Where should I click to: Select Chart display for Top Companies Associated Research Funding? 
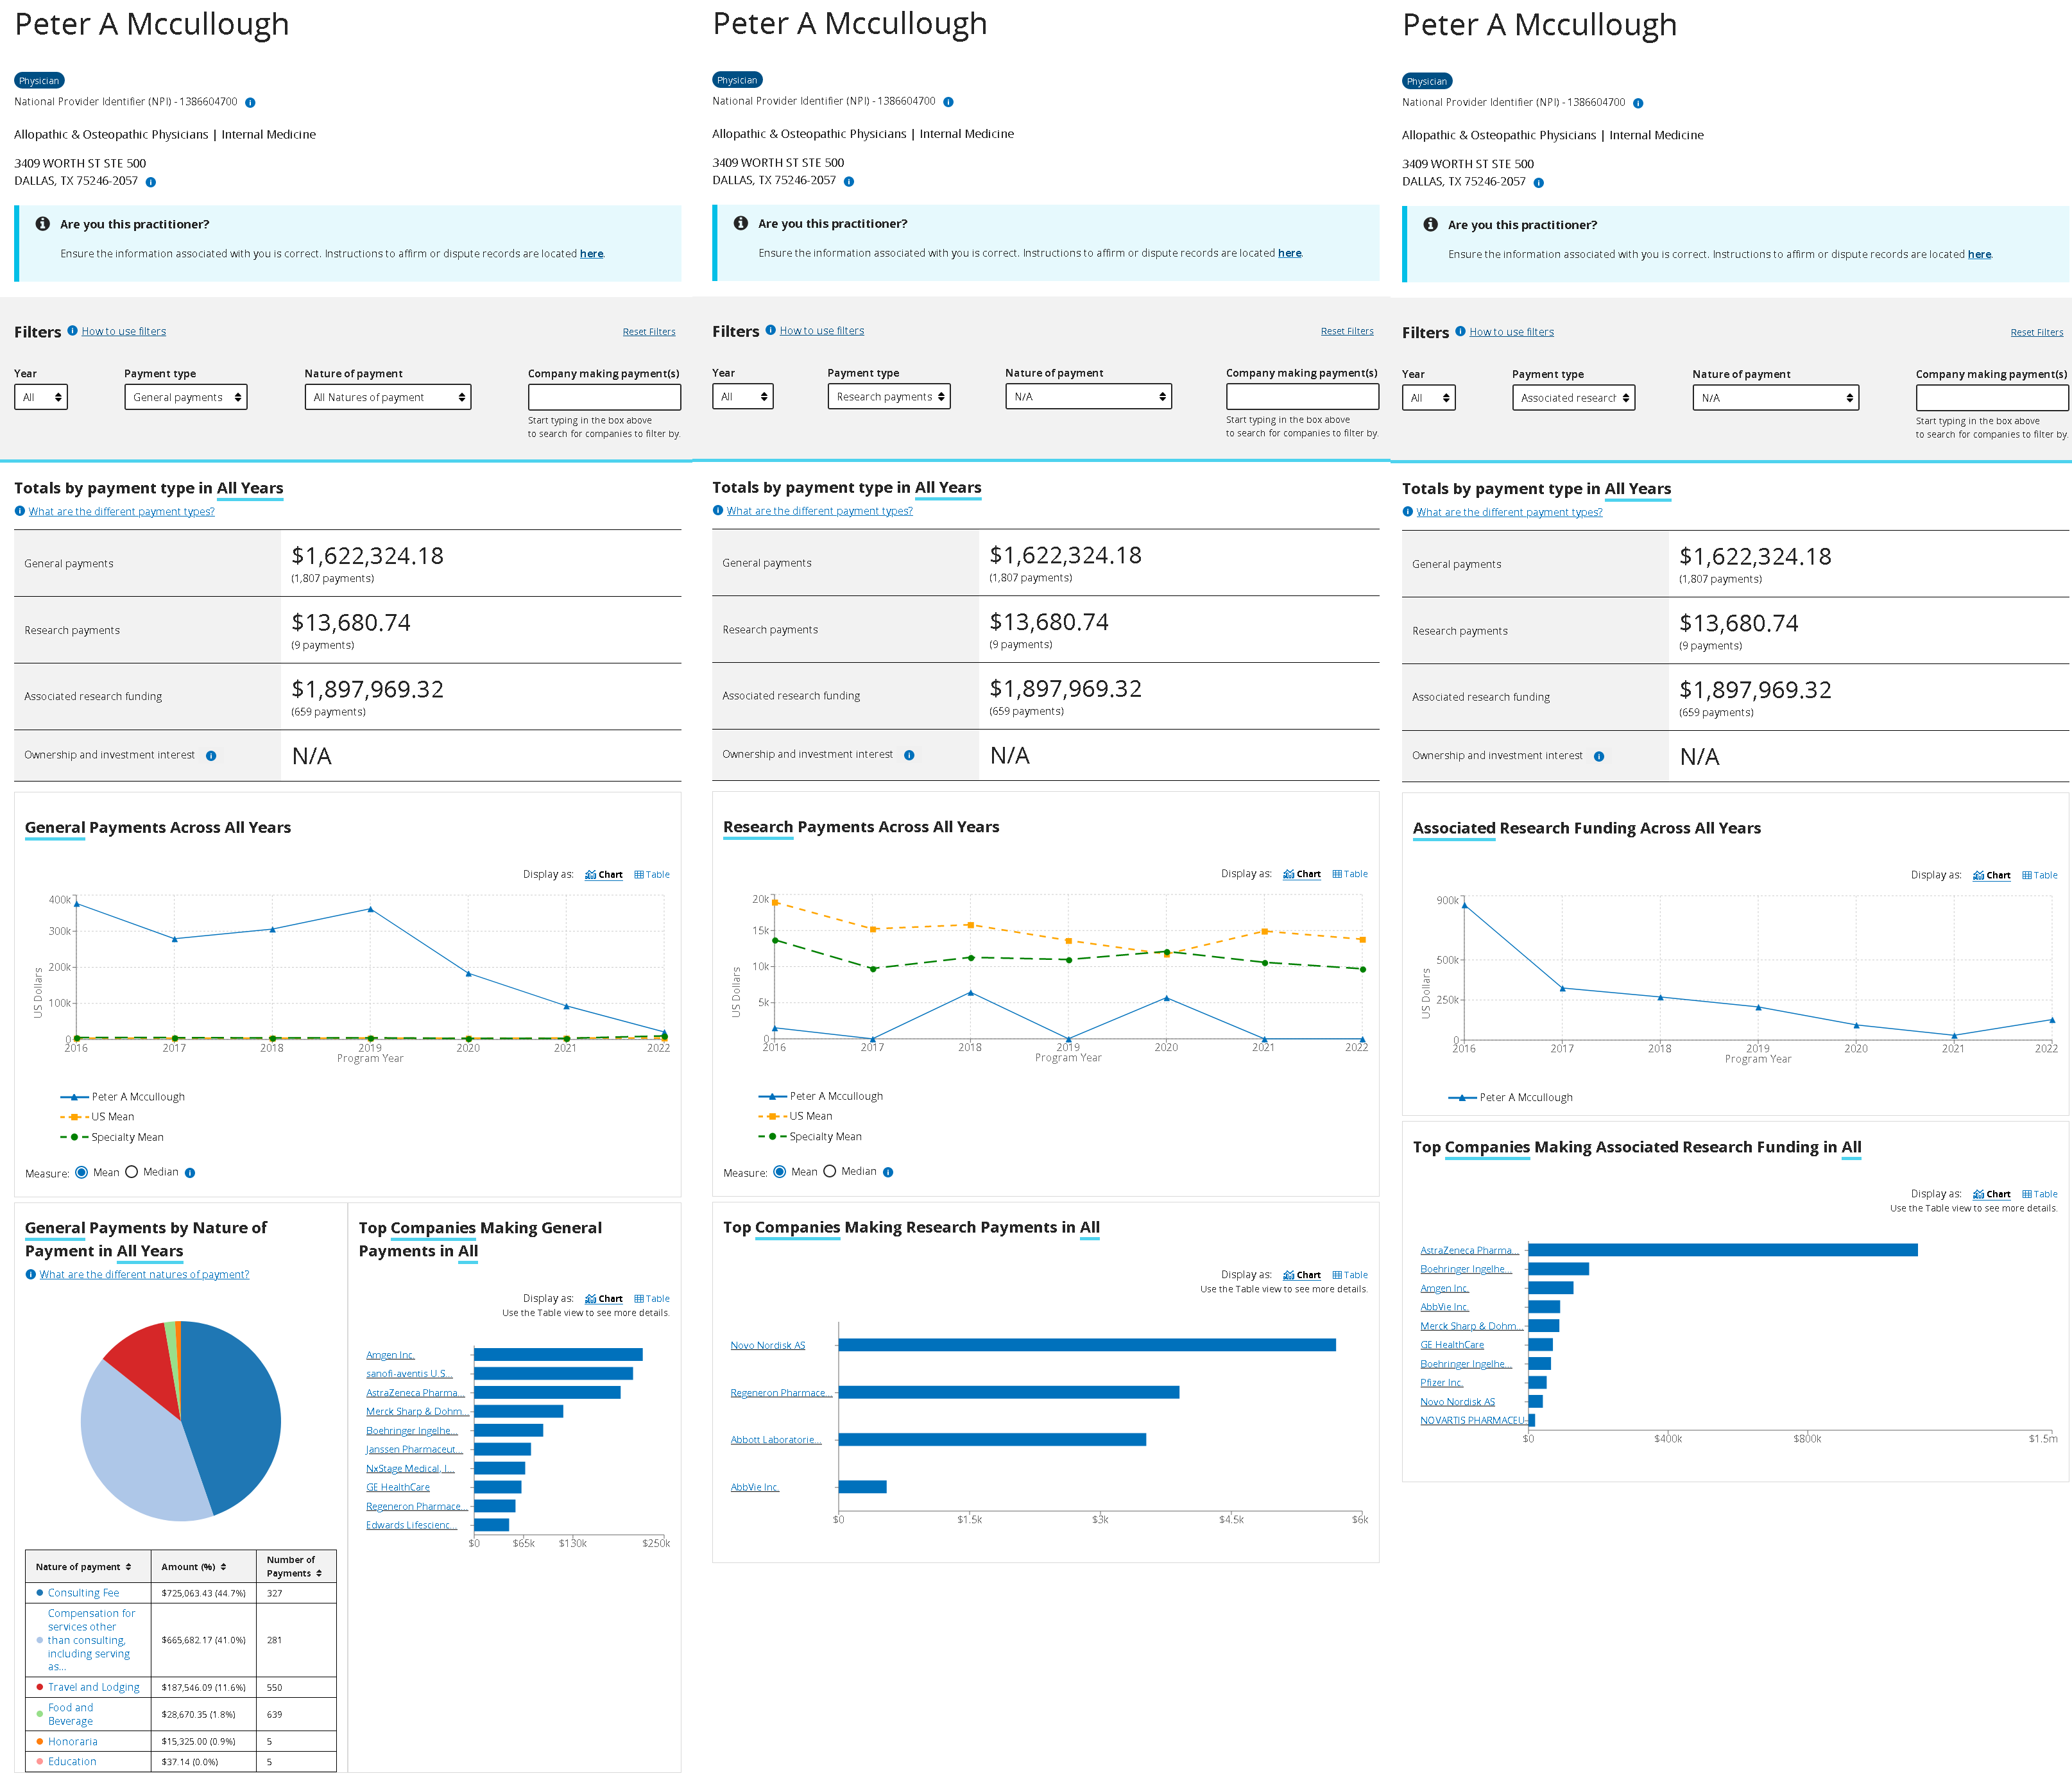pyautogui.click(x=1992, y=1194)
